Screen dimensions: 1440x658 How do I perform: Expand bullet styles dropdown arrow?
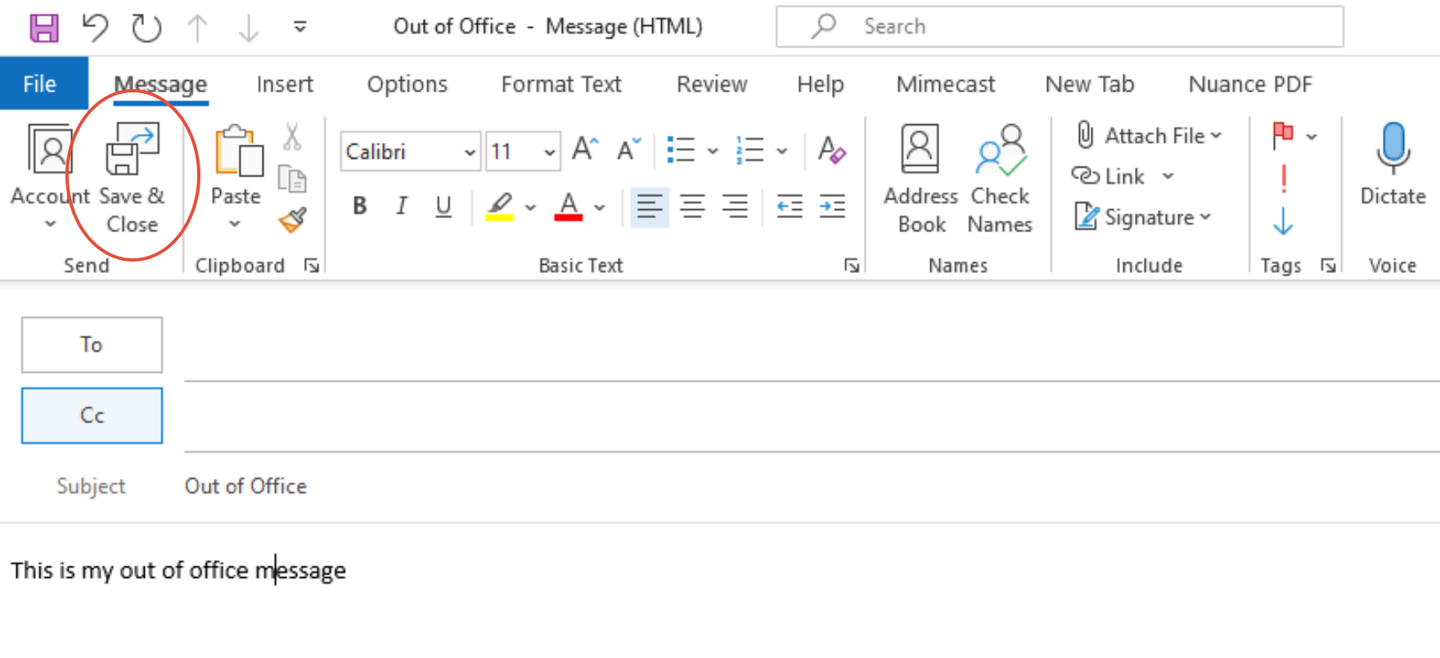point(713,151)
